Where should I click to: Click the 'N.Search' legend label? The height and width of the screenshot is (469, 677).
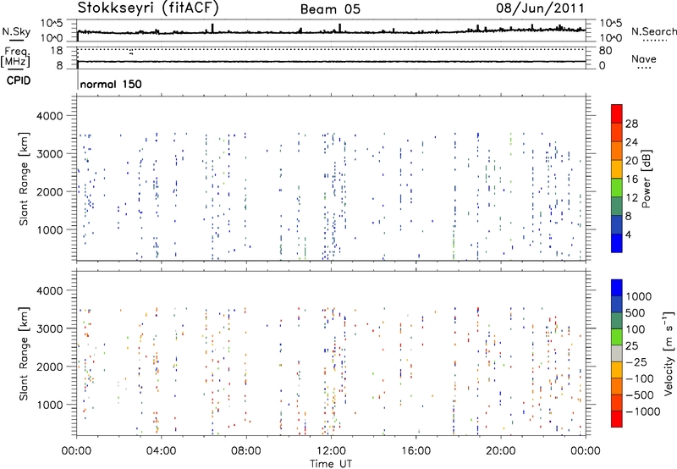tap(653, 31)
